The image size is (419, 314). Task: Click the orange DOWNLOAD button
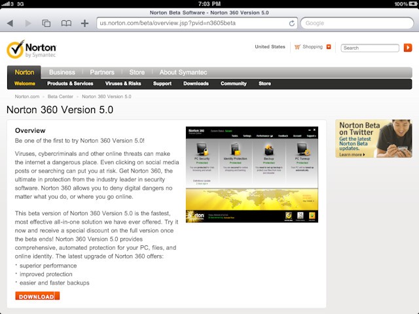37,296
